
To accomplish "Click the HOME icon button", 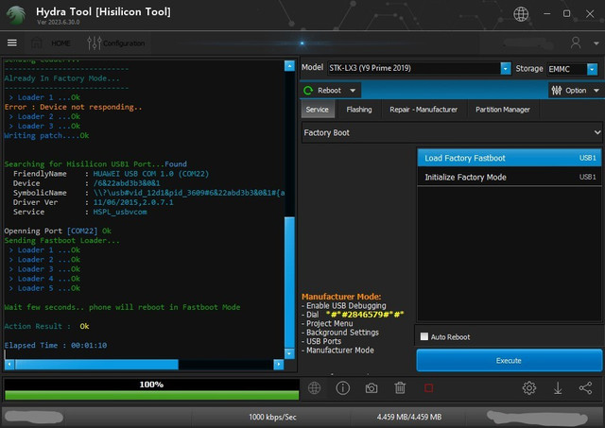I will [37, 43].
